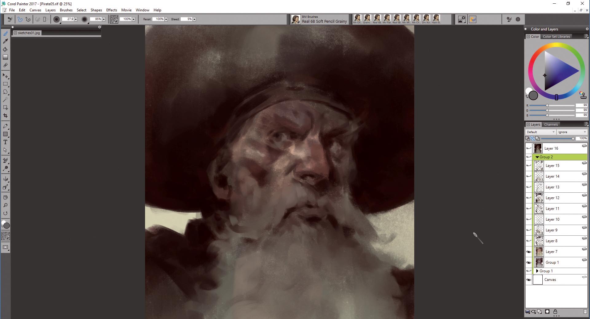590x319 pixels.
Task: Open the paper selector in the toolbox
Action: [x=6, y=236]
